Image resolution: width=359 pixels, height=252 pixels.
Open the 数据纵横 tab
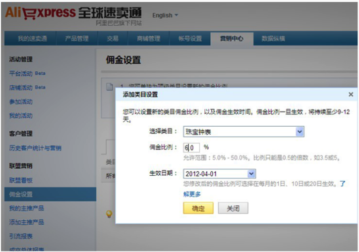click(x=273, y=39)
